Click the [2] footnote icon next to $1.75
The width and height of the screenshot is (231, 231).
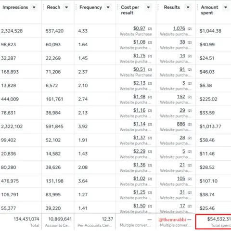(150, 56)
